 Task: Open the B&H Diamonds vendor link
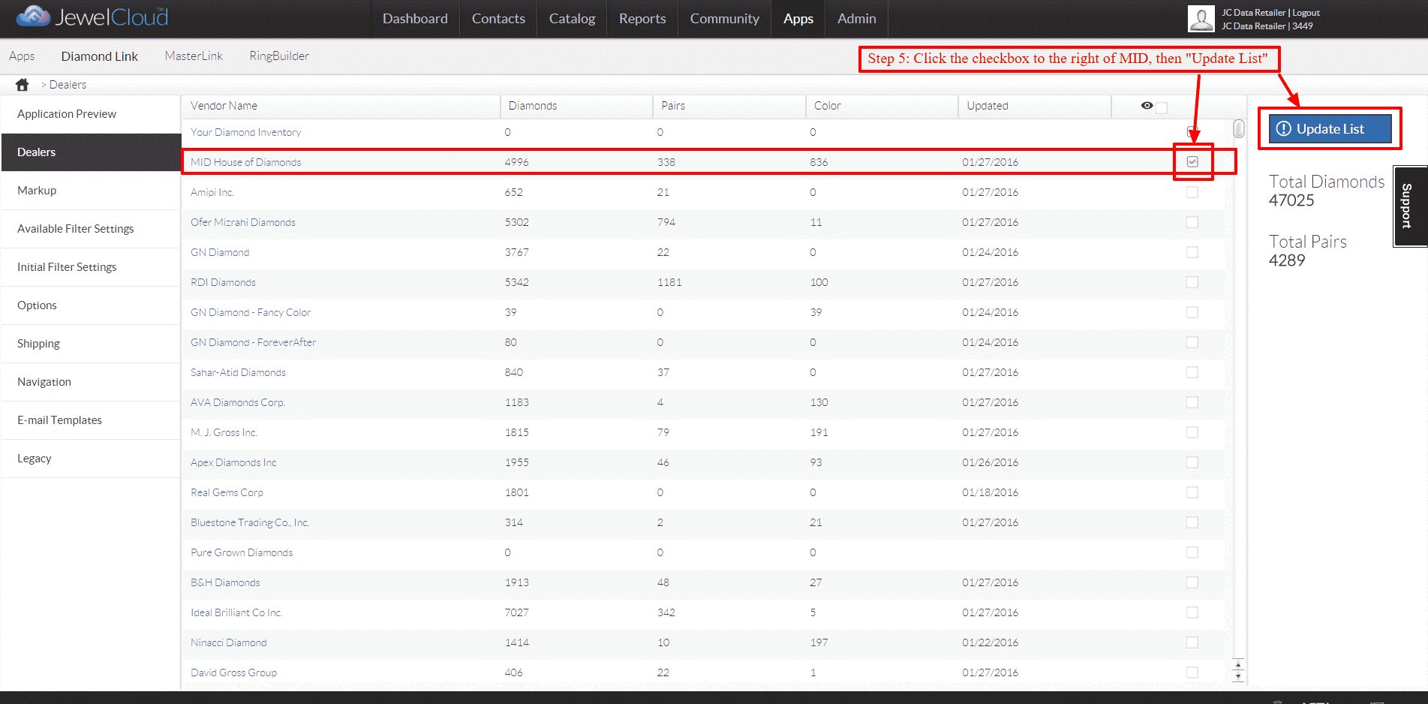point(225,582)
